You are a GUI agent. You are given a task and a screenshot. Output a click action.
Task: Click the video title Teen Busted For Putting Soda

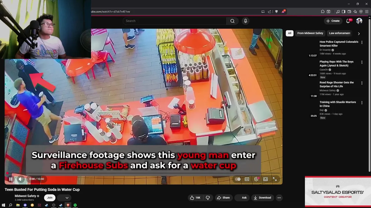42,190
